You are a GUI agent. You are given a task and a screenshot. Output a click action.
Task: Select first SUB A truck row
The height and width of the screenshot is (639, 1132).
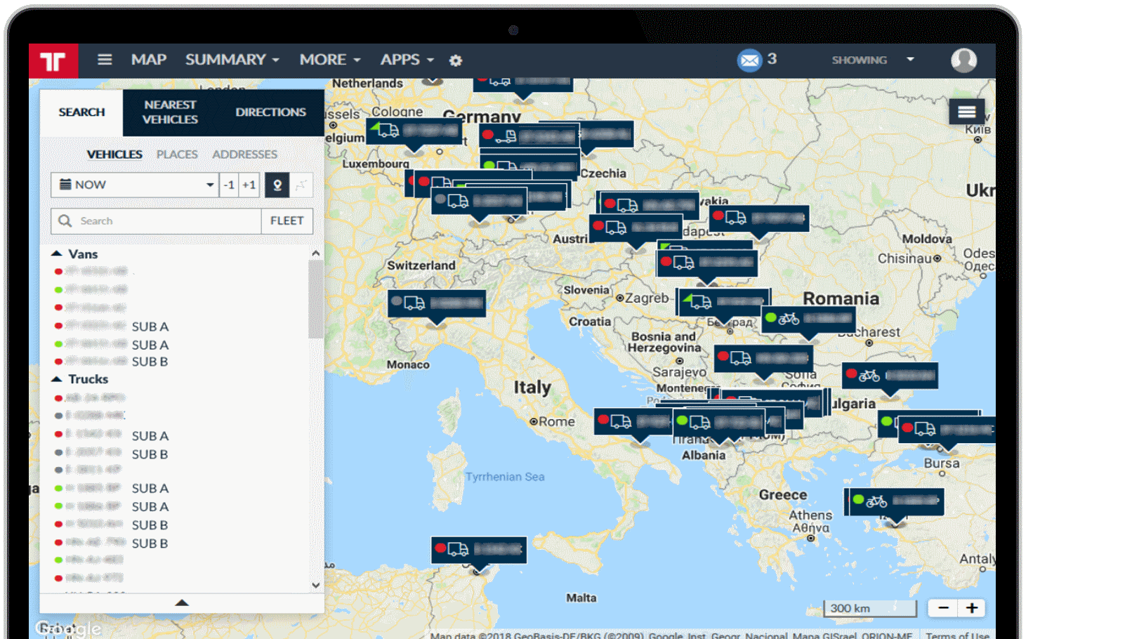[x=112, y=436]
